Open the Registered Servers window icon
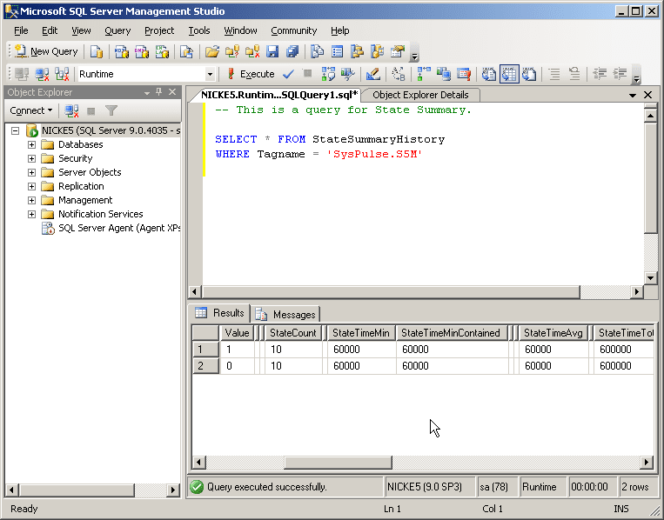Image resolution: width=664 pixels, height=520 pixels. click(317, 51)
